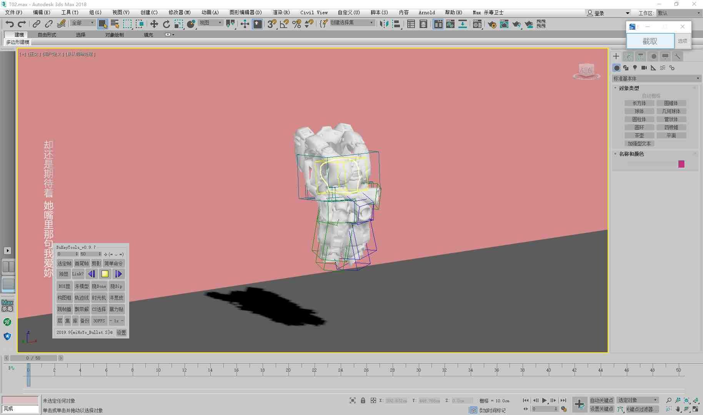Select the Link tool icon
This screenshot has height=415, width=703.
(x=37, y=24)
